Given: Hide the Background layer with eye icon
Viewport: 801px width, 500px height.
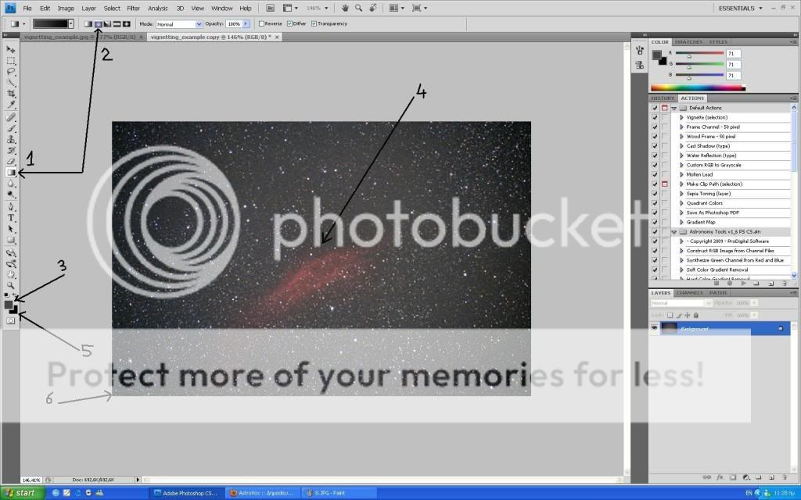Looking at the screenshot, I should pos(655,329).
